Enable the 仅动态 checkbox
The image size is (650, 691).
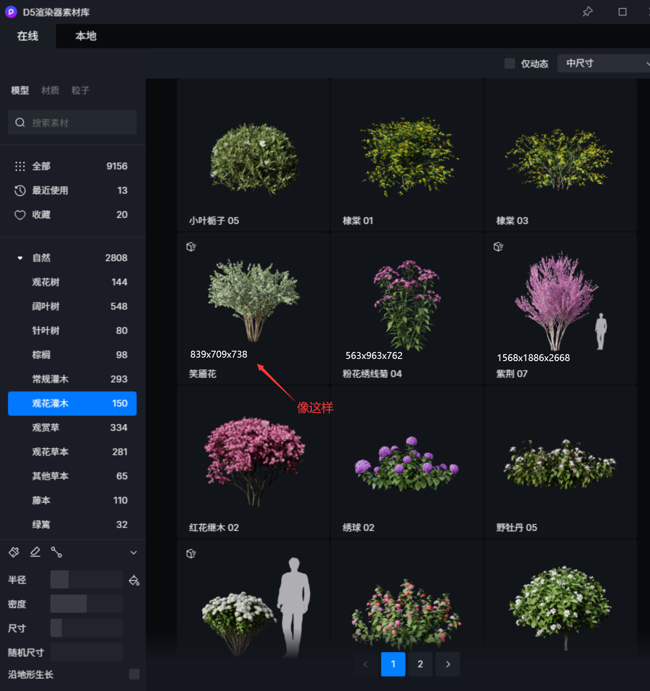[510, 63]
